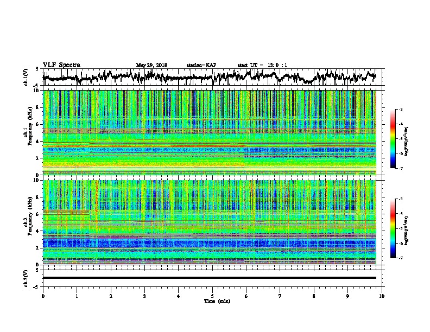Viewport: 430px width, 332px height.
Task: Click the "8" kHz tick of ch.1 spectrogram
Action: (x=39, y=107)
